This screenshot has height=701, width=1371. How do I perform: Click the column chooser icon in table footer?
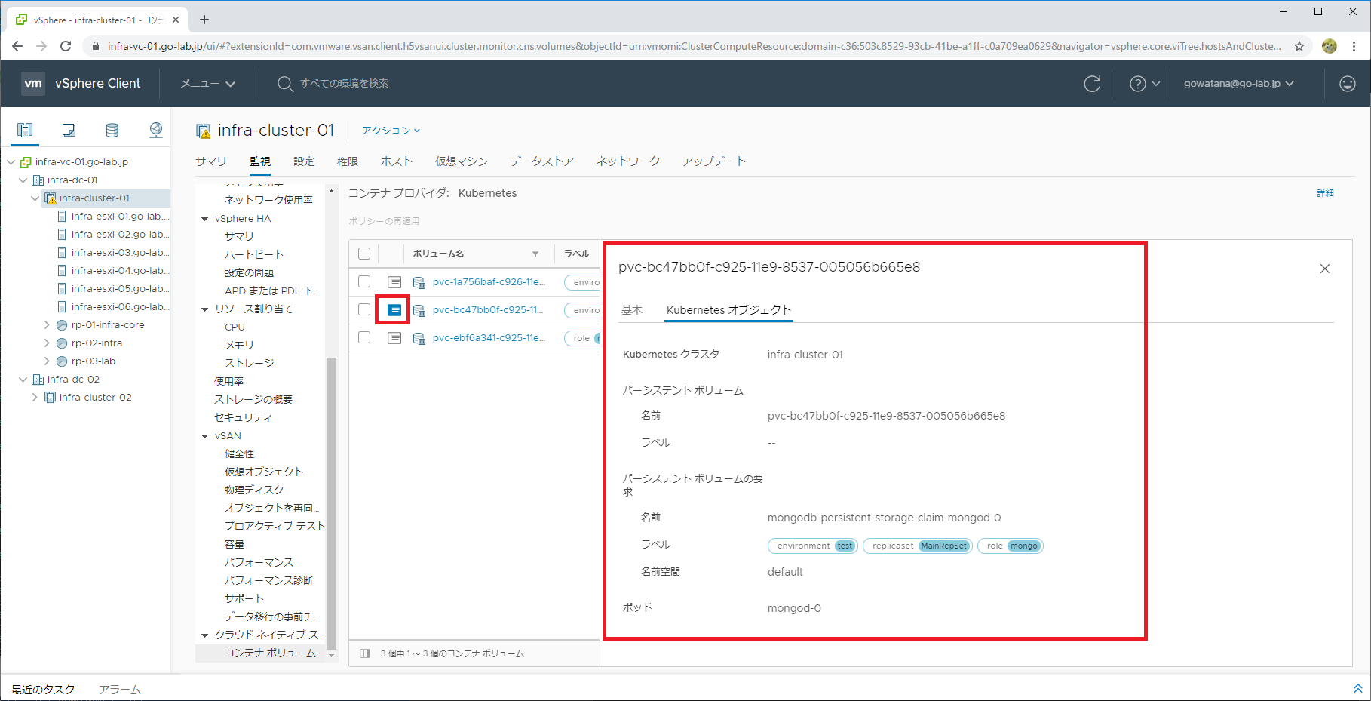365,653
